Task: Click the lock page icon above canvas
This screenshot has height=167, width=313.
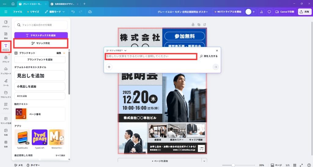Action: [x=193, y=24]
